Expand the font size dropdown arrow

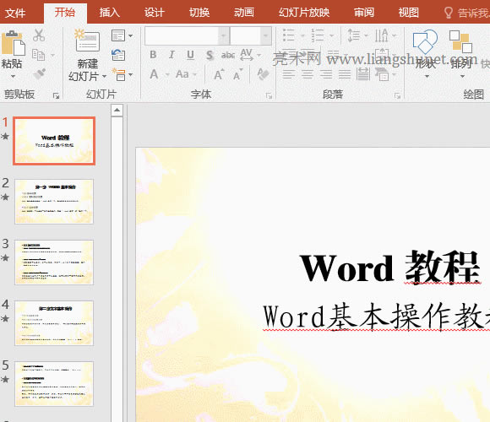point(265,35)
